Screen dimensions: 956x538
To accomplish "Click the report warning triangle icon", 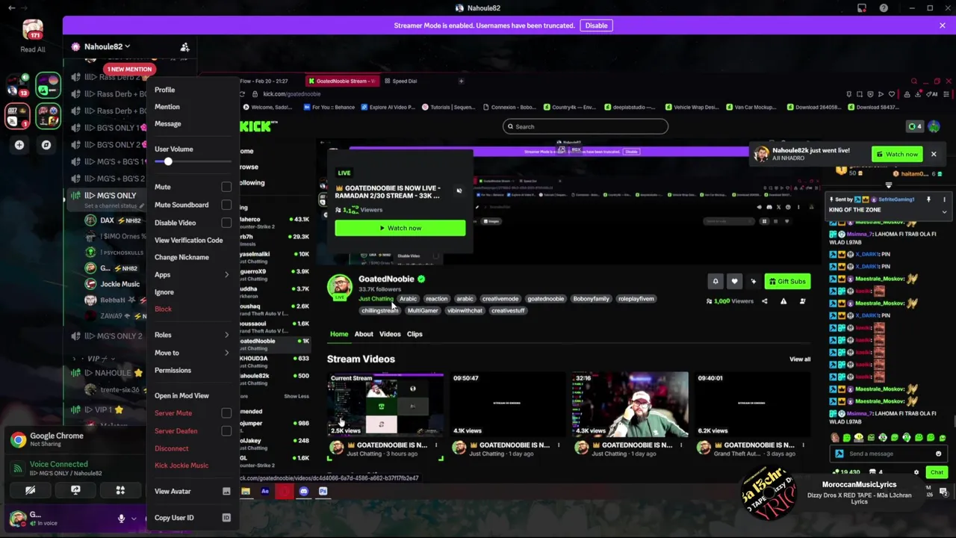I will (x=783, y=301).
